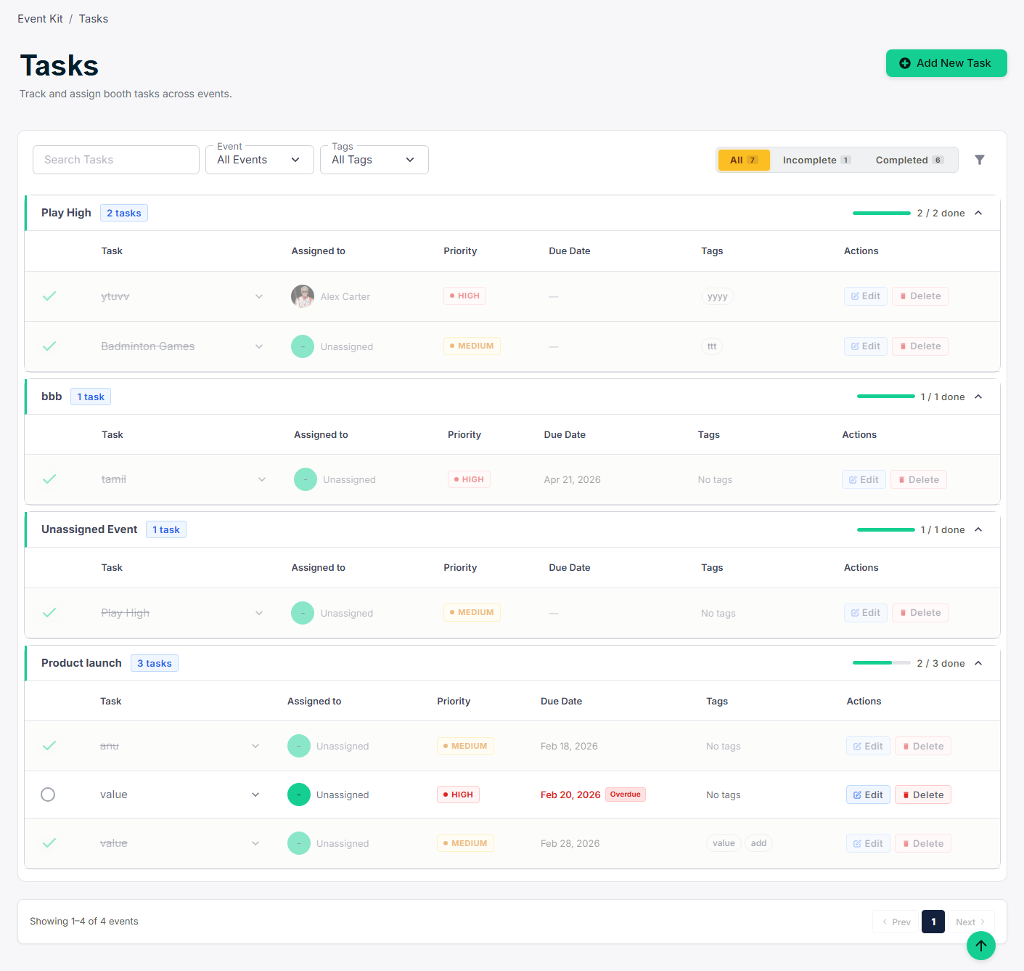The height and width of the screenshot is (971, 1024).
Task: Mark incomplete 'value' task as done
Action: click(x=48, y=795)
